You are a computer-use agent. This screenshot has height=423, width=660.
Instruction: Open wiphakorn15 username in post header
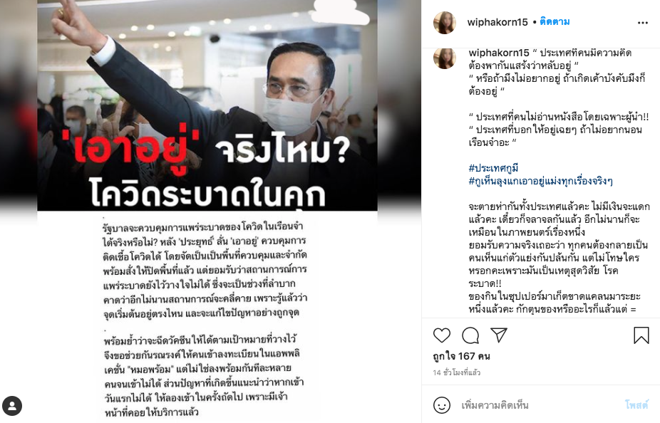(x=497, y=22)
